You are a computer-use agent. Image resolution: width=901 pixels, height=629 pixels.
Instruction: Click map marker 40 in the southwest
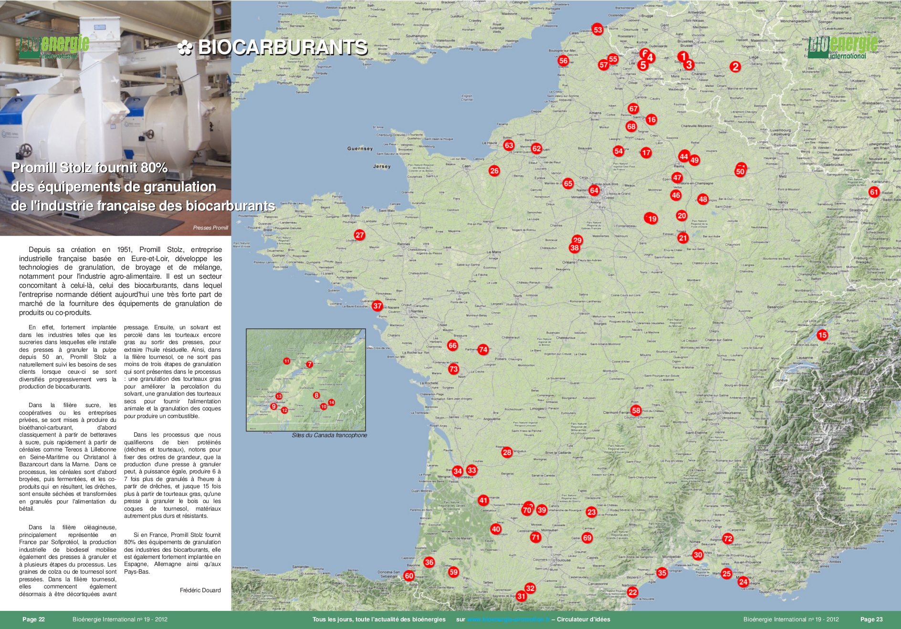pyautogui.click(x=496, y=529)
